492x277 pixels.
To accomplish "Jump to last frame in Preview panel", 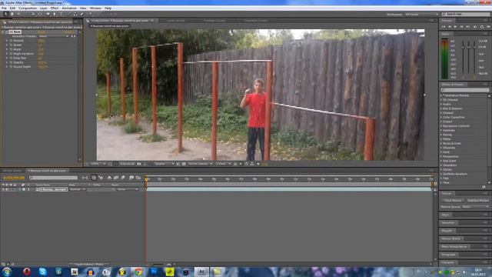I will coord(468,27).
